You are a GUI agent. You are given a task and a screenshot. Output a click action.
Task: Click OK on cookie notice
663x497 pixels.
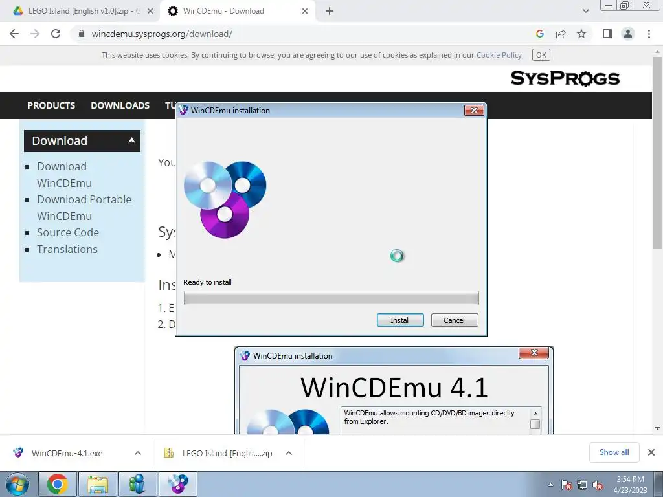click(541, 55)
